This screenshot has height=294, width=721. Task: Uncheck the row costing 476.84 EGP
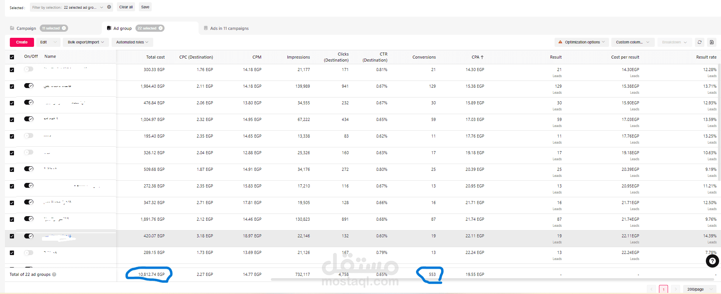(12, 103)
